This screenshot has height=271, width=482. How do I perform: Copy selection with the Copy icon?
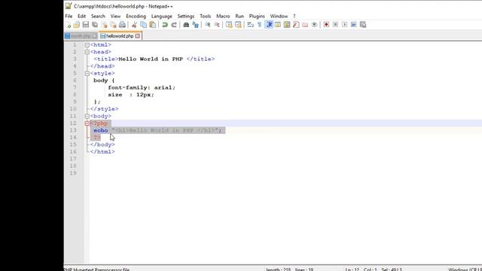(144, 25)
